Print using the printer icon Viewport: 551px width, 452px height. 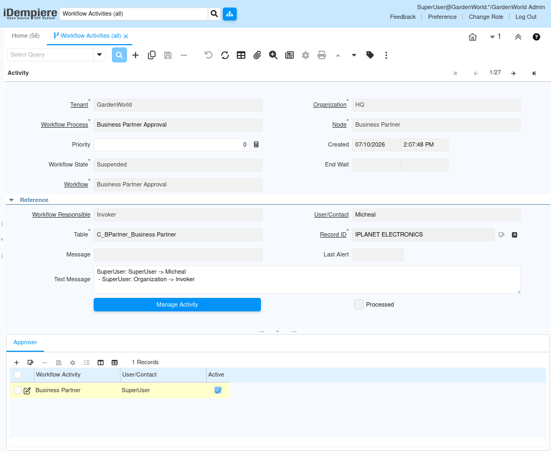point(322,55)
